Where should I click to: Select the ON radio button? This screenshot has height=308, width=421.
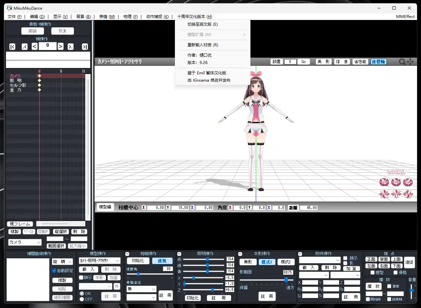pos(82,294)
